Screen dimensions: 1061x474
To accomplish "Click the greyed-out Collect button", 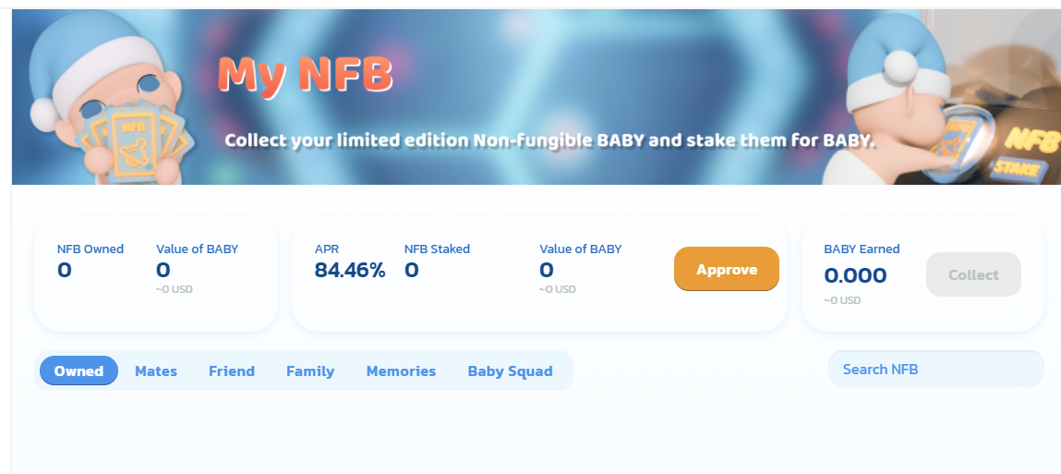I will [973, 274].
